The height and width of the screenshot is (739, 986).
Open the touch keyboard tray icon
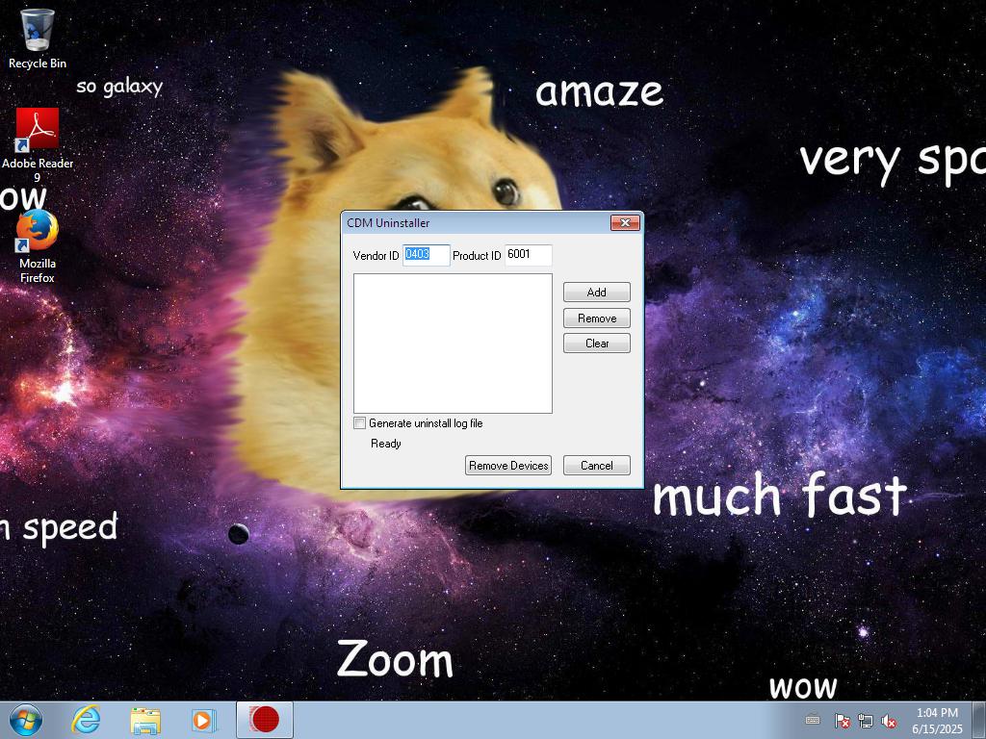click(x=813, y=720)
